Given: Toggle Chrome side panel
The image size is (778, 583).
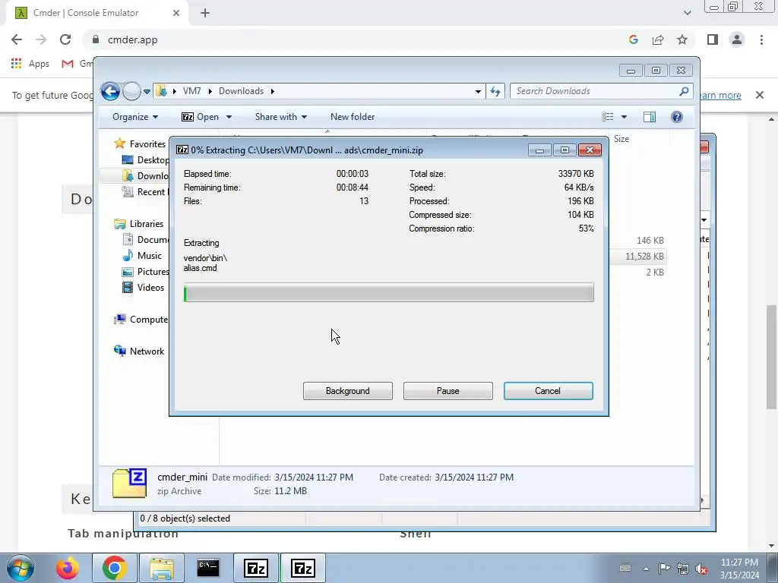Looking at the screenshot, I should click(713, 39).
